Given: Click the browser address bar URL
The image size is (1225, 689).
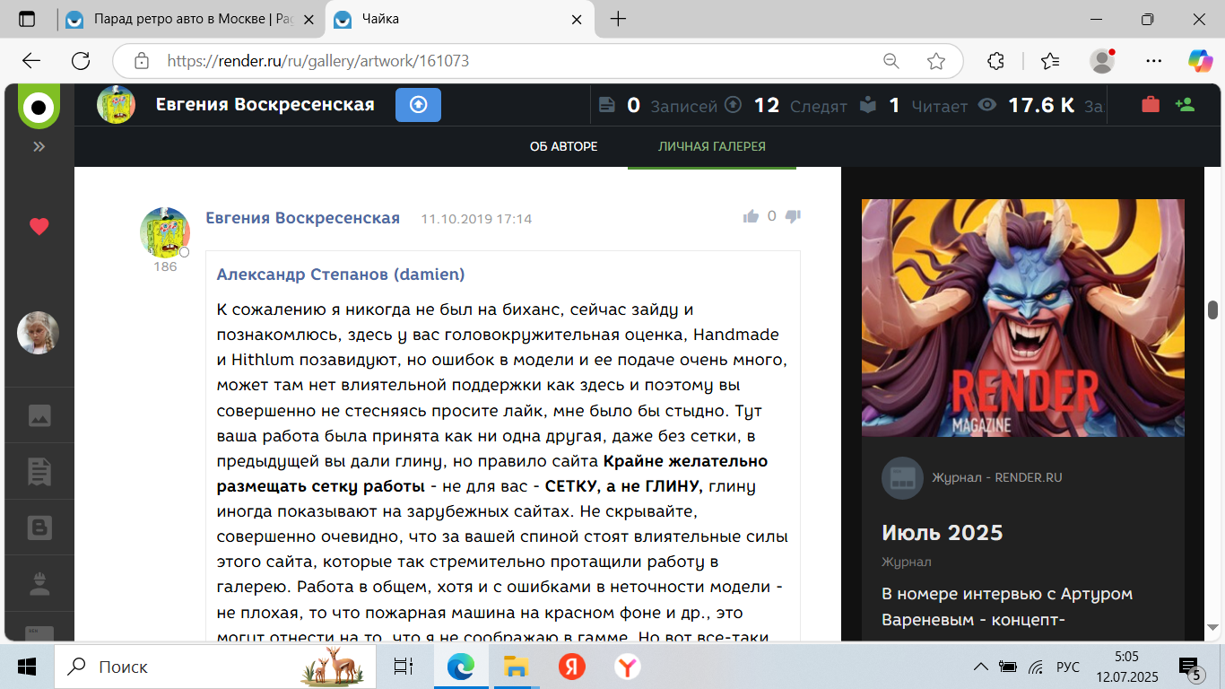Looking at the screenshot, I should [x=318, y=61].
